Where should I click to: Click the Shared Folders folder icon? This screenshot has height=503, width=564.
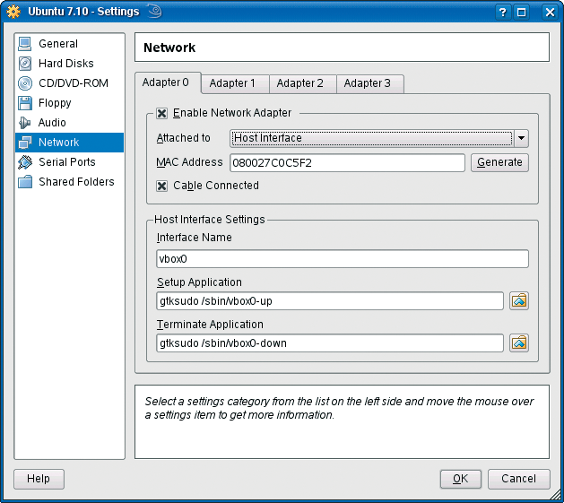tap(25, 182)
